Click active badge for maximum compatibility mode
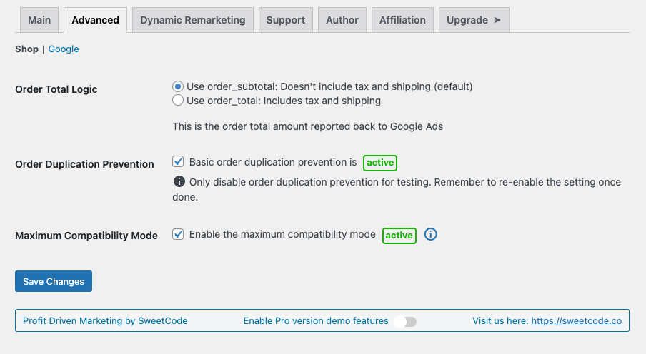Screen dimensions: 646x354 [x=399, y=236]
